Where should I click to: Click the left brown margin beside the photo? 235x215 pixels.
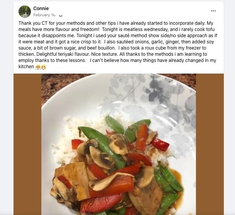pos(27,144)
